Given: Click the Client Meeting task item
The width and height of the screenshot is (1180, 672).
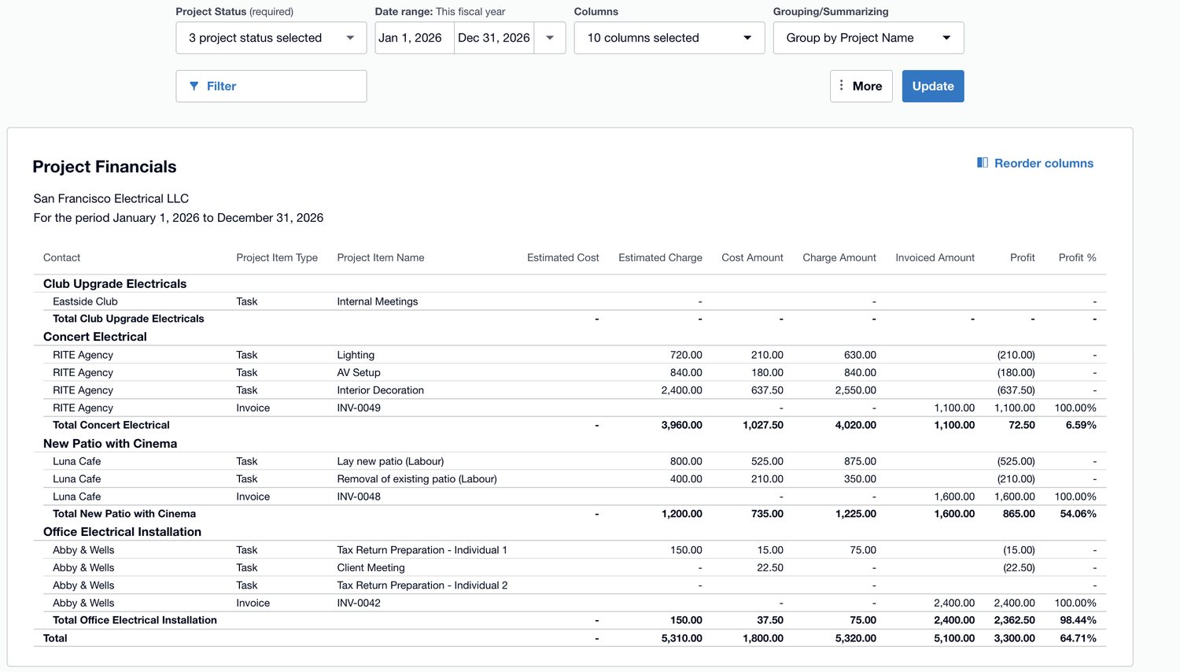Looking at the screenshot, I should pyautogui.click(x=371, y=567).
